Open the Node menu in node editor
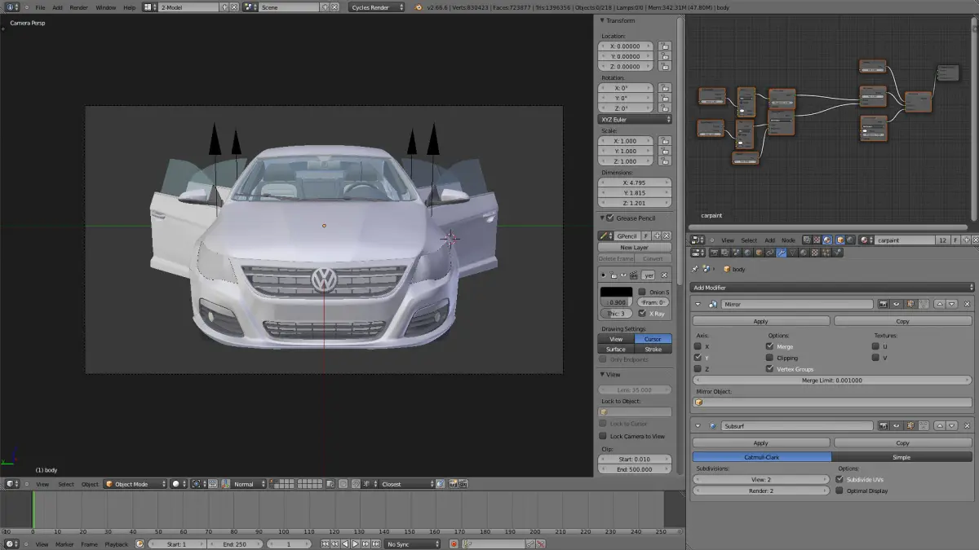 [788, 240]
